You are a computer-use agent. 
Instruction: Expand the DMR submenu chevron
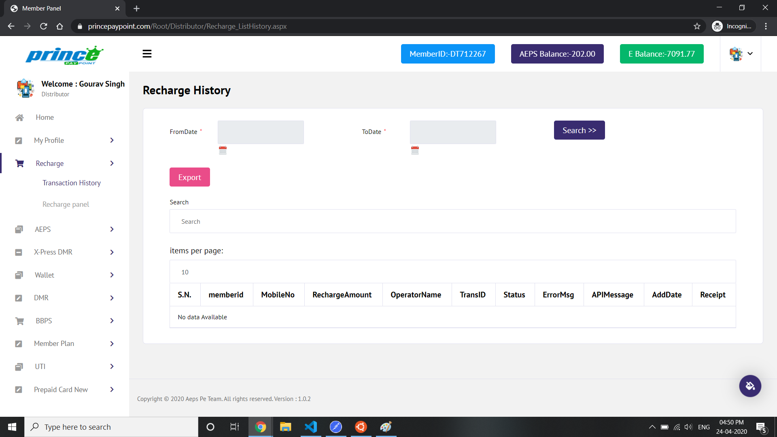point(112,298)
